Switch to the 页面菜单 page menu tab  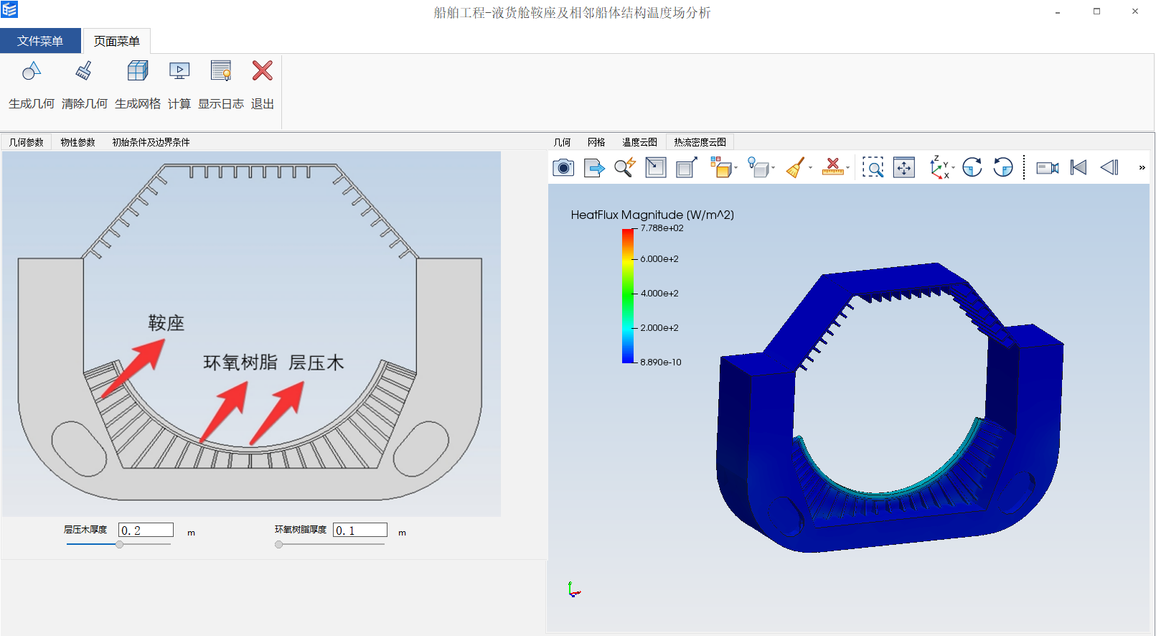click(117, 41)
